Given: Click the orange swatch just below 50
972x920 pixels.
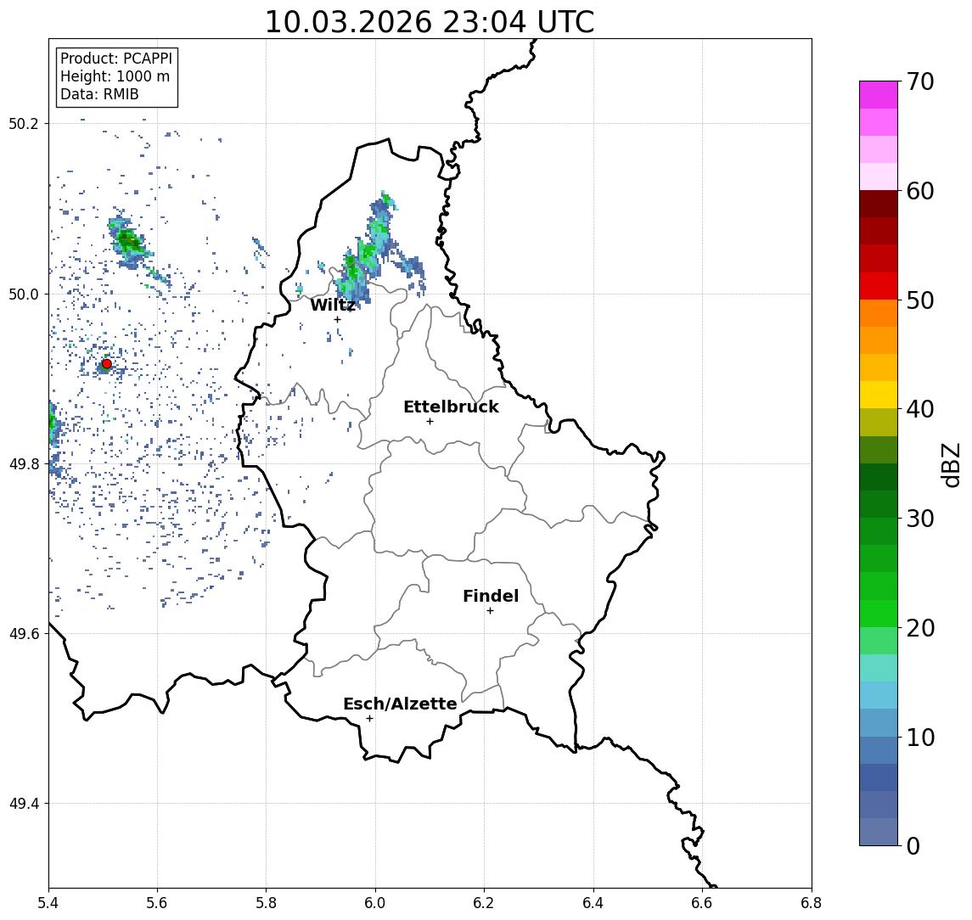Looking at the screenshot, I should [x=879, y=314].
